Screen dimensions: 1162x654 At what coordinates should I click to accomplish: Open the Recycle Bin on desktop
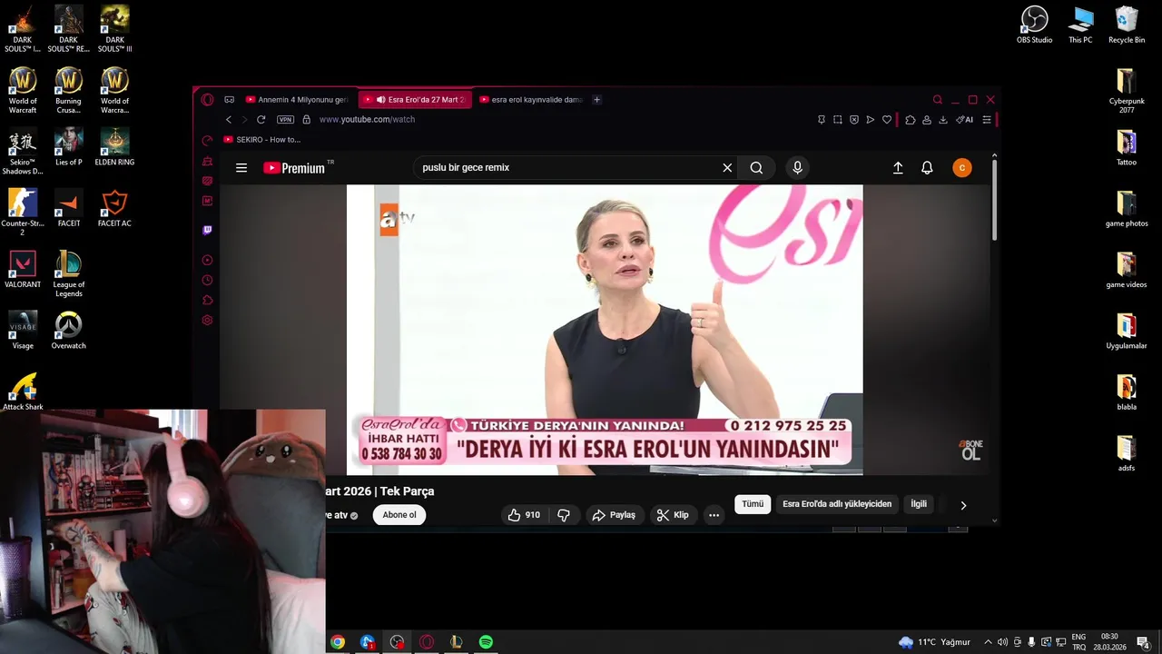(x=1127, y=25)
